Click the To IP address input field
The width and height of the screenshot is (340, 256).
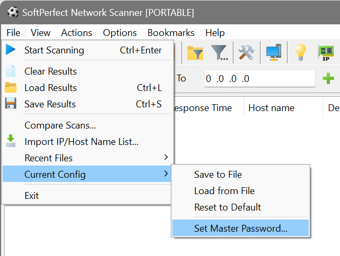(x=259, y=78)
